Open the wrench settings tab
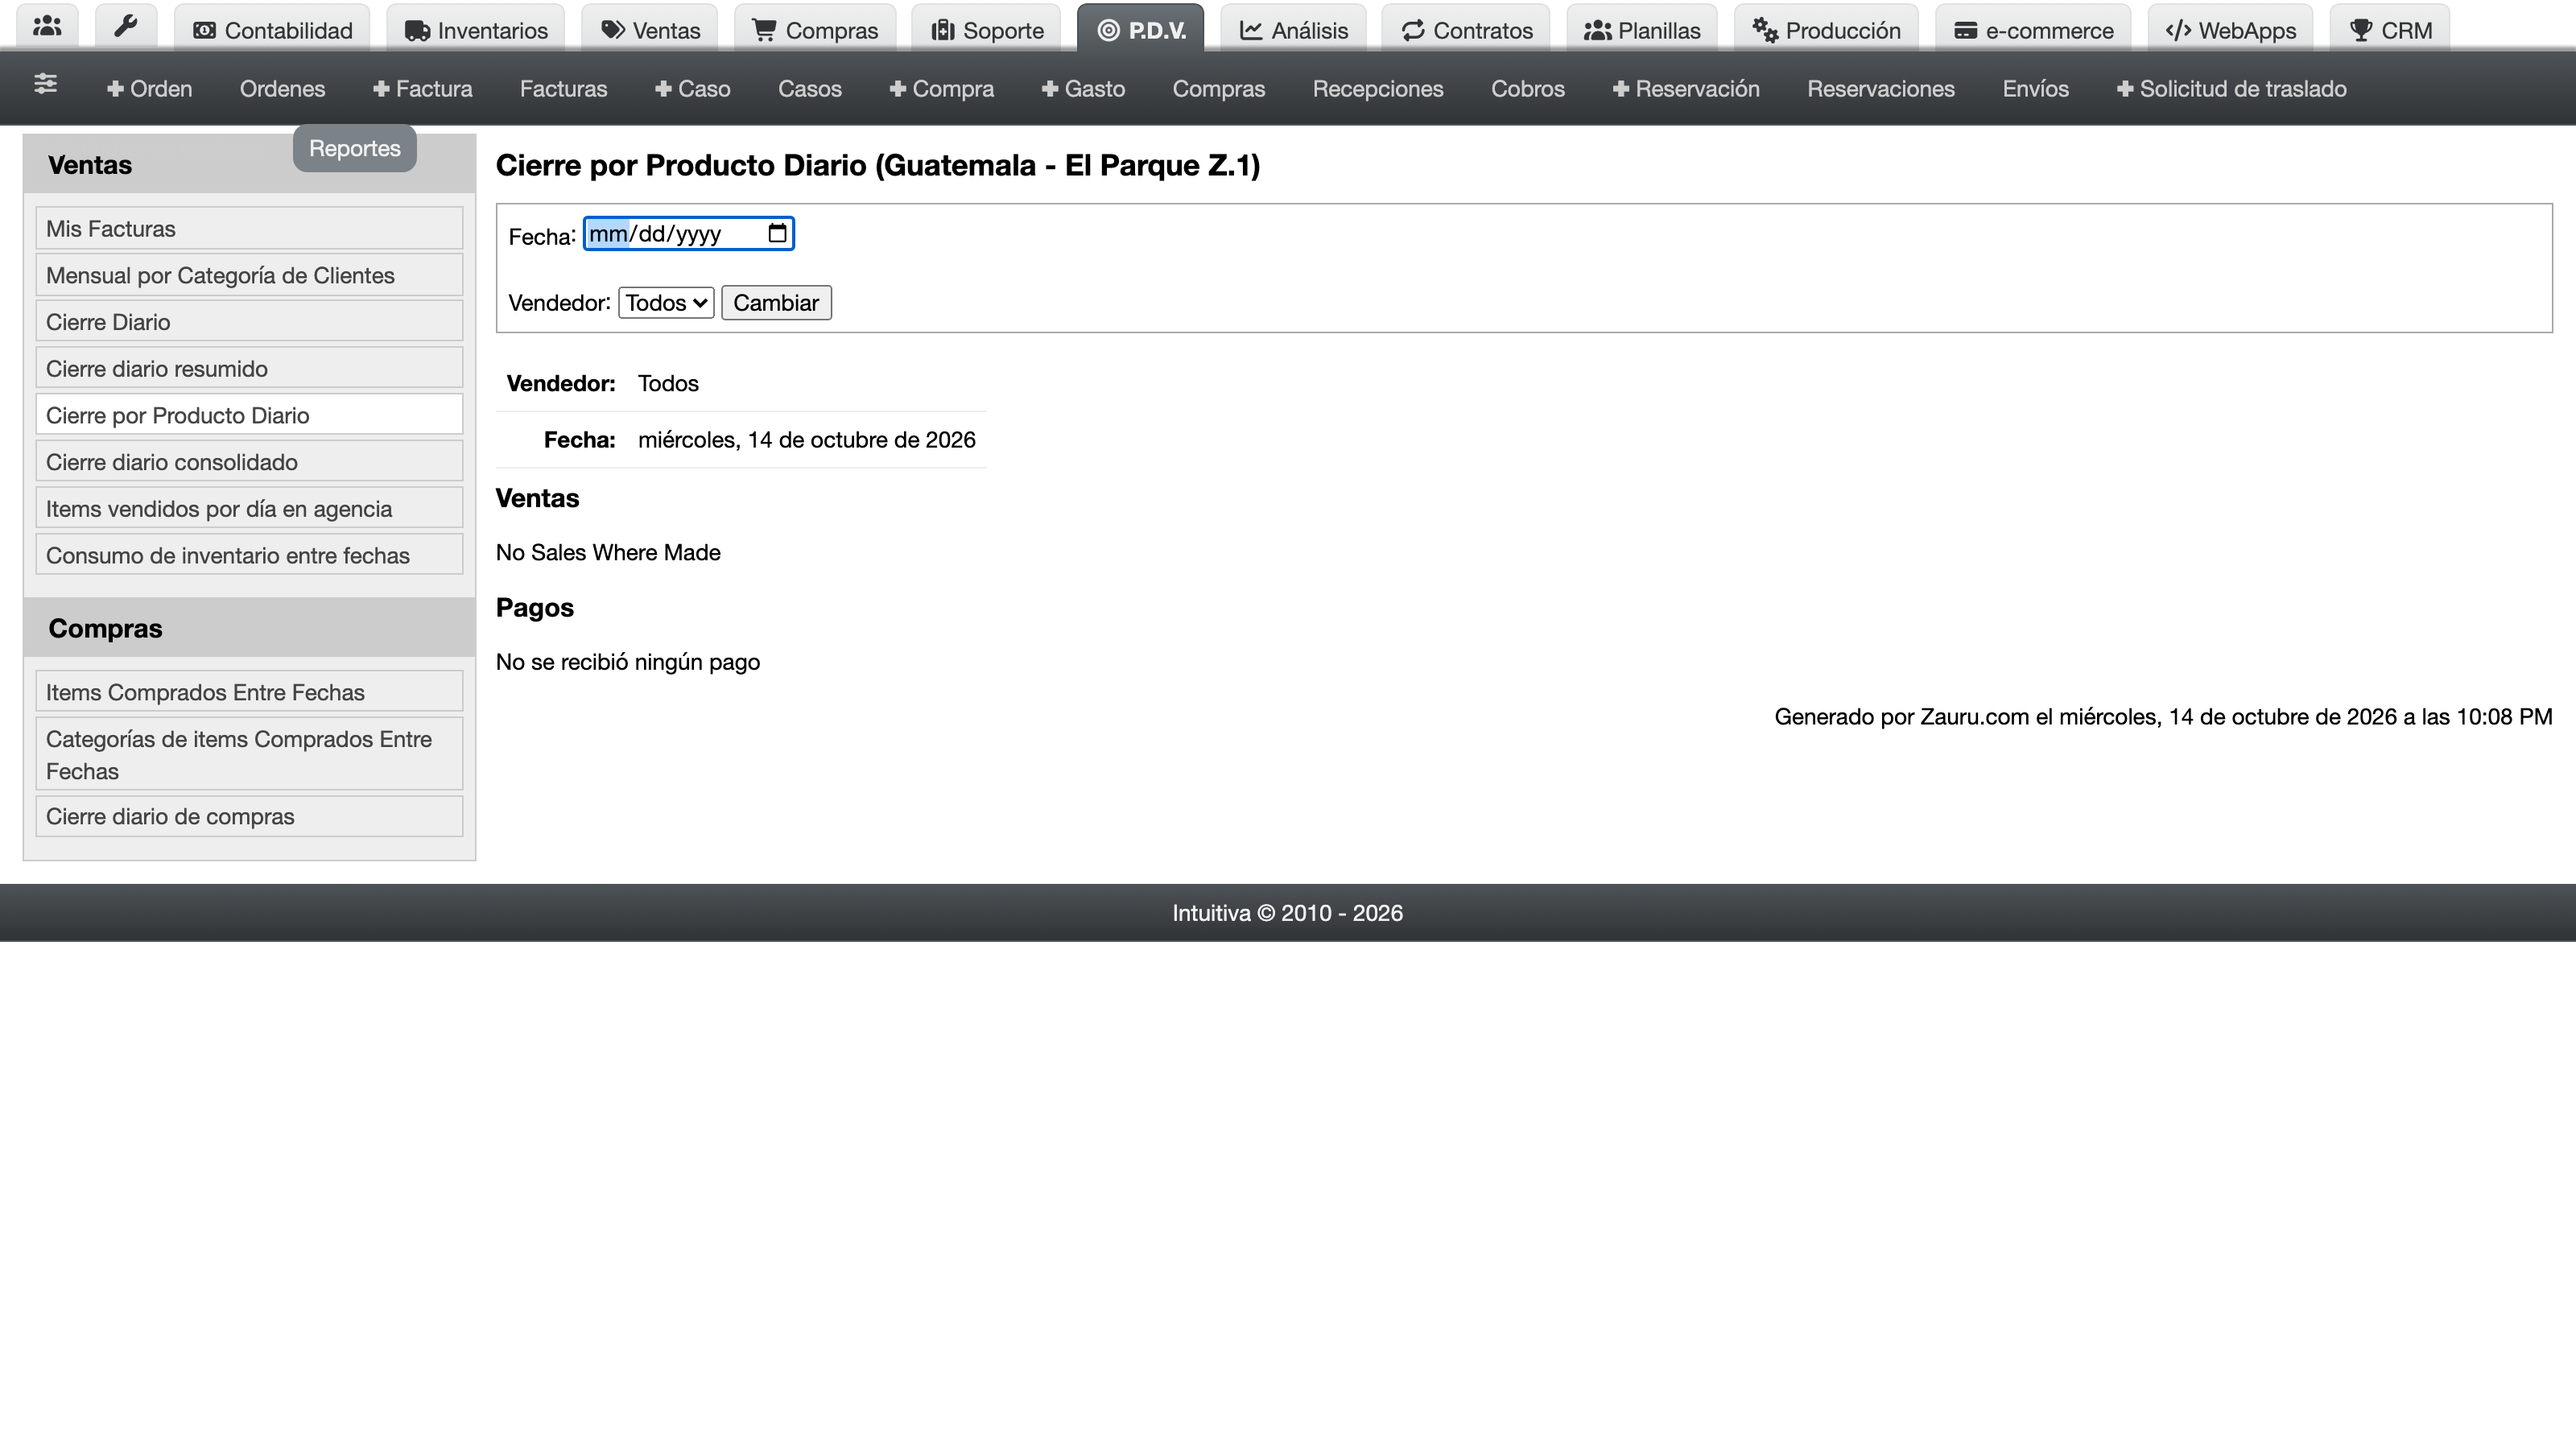The height and width of the screenshot is (1449, 2576). [126, 27]
